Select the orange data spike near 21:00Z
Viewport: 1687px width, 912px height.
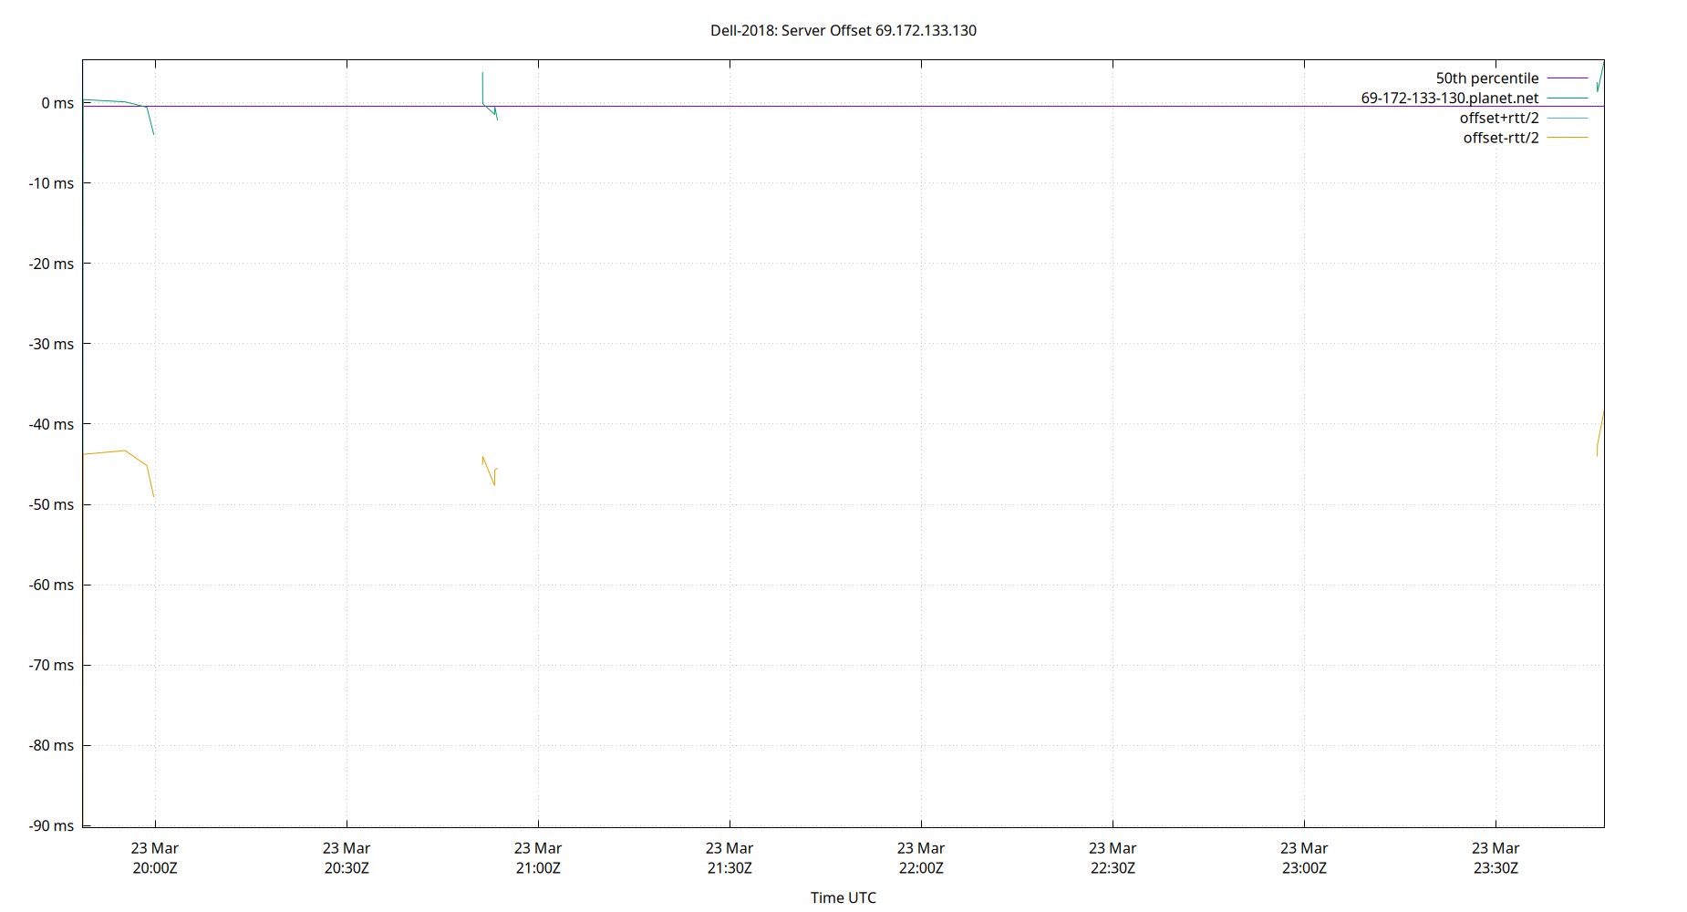pyautogui.click(x=490, y=470)
